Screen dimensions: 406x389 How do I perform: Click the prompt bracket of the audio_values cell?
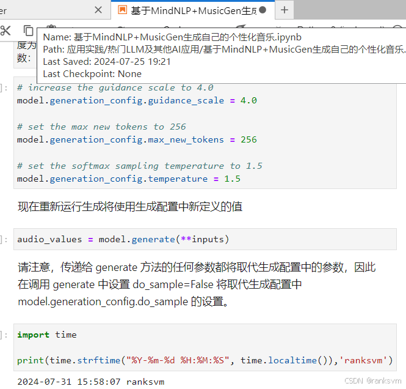pyautogui.click(x=4, y=239)
